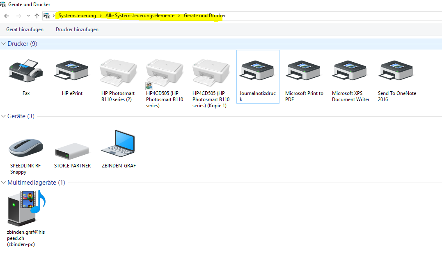Collapse the Drucker (9) group

[x=3, y=44]
